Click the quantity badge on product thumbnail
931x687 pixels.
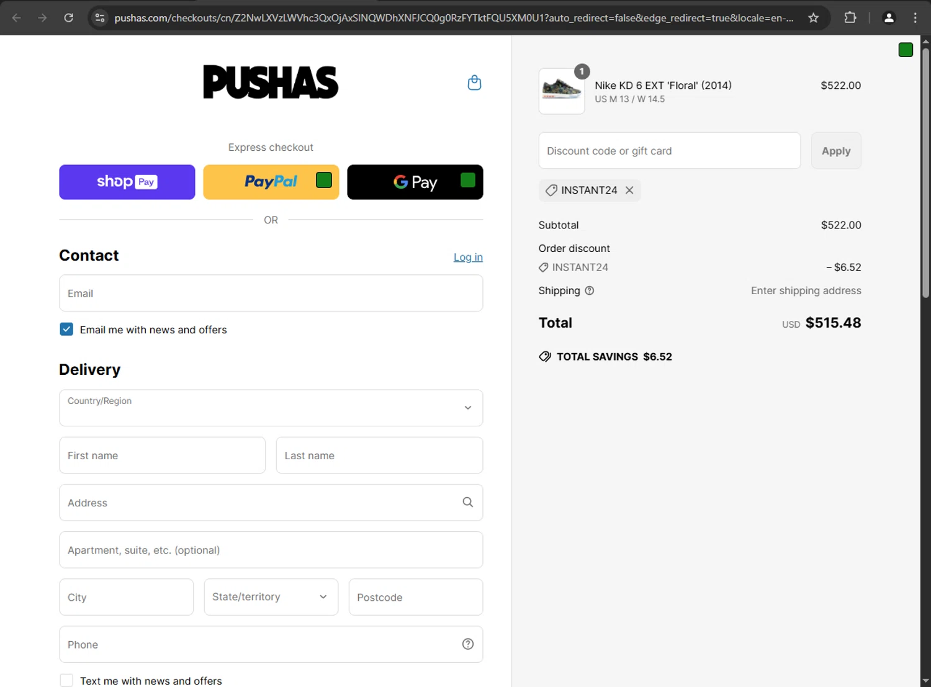(582, 71)
